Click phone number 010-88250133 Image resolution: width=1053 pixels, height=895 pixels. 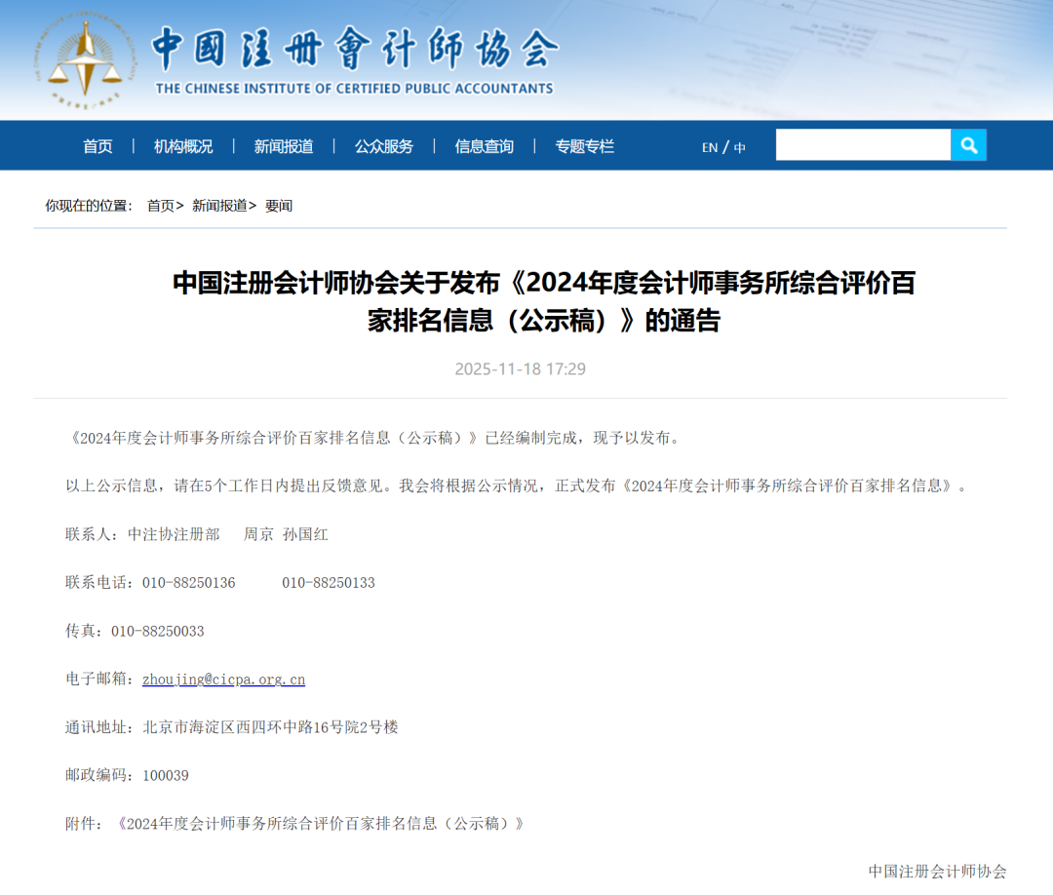click(329, 583)
